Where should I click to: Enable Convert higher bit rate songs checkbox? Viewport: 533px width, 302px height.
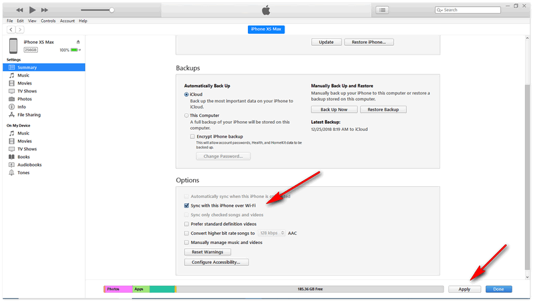coord(187,233)
